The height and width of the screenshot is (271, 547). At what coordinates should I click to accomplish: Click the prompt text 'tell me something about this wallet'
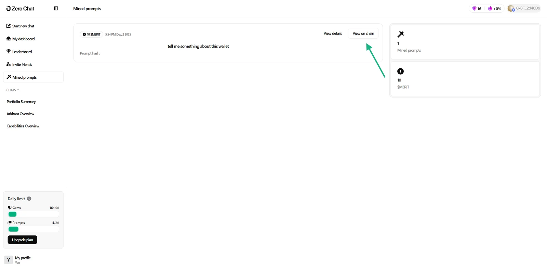198,46
